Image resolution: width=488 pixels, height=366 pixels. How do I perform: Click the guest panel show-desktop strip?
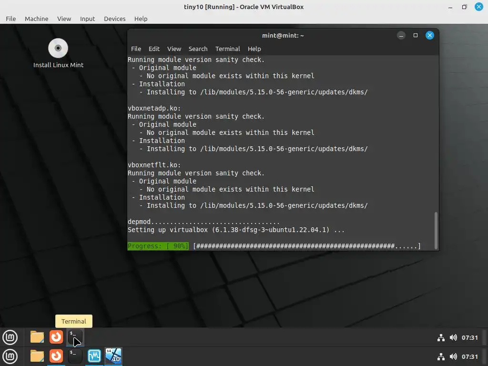(485, 337)
